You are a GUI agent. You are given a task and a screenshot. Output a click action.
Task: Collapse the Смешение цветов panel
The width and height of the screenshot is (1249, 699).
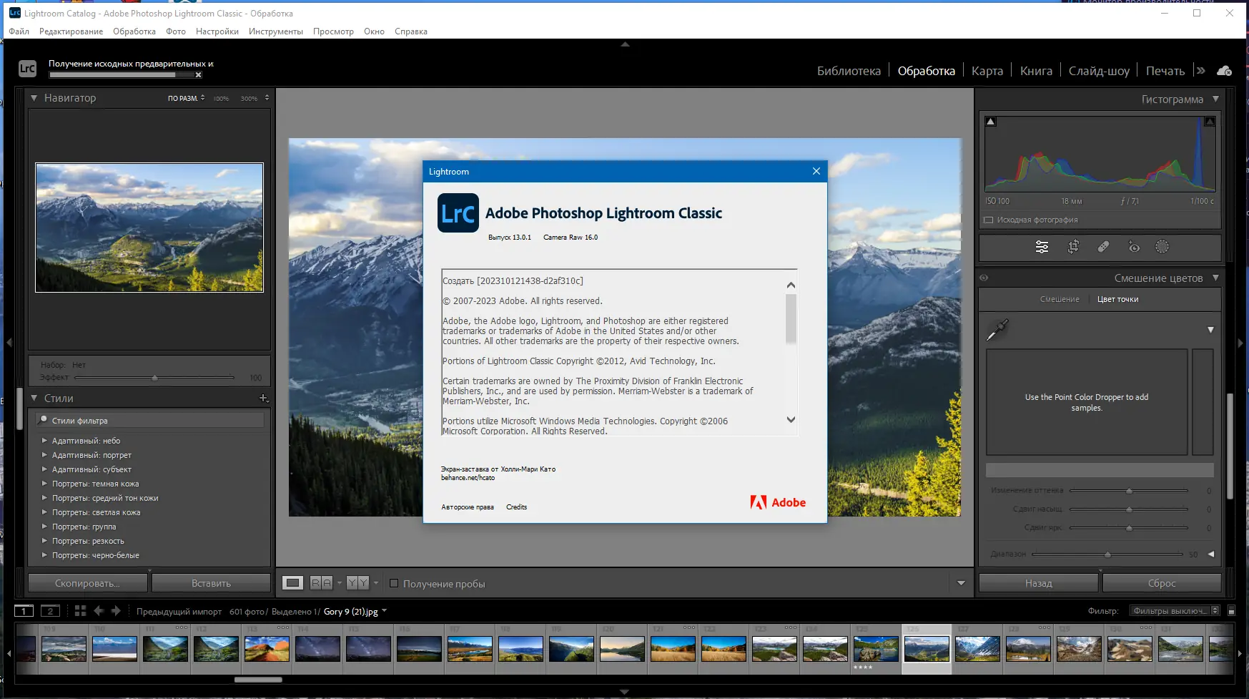pos(1215,278)
